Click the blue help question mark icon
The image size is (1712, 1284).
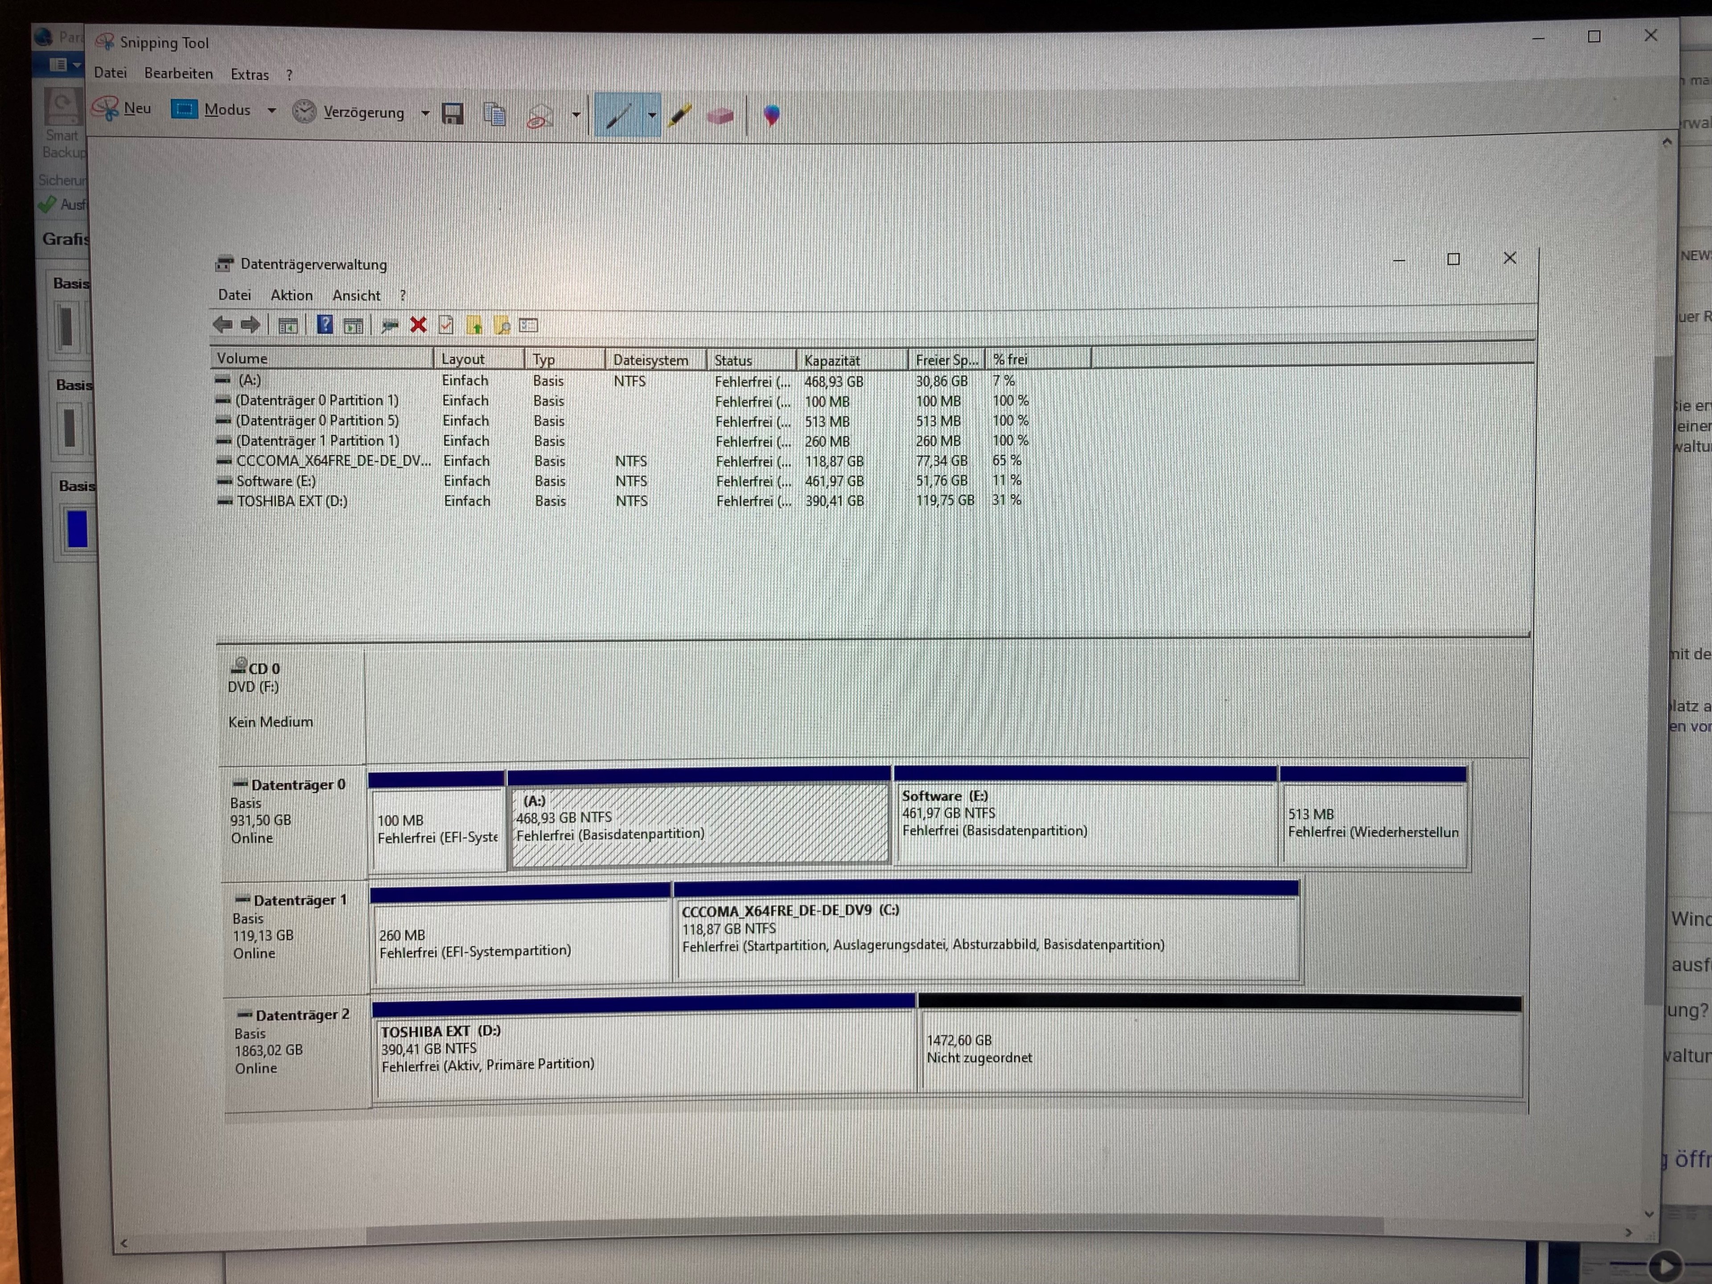pyautogui.click(x=325, y=324)
